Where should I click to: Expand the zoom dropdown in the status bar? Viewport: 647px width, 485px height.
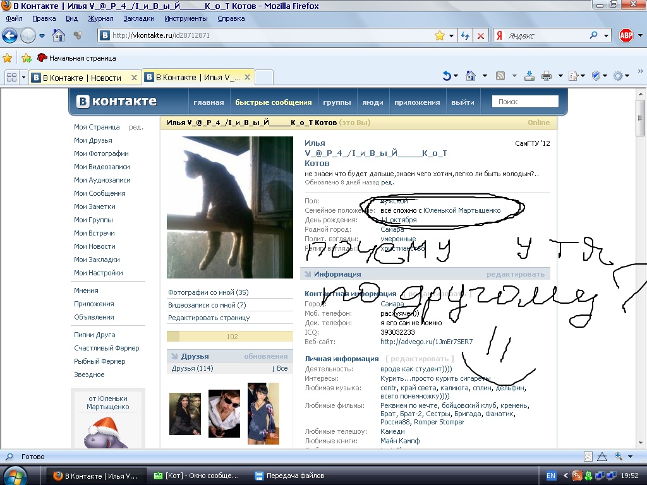[630, 457]
